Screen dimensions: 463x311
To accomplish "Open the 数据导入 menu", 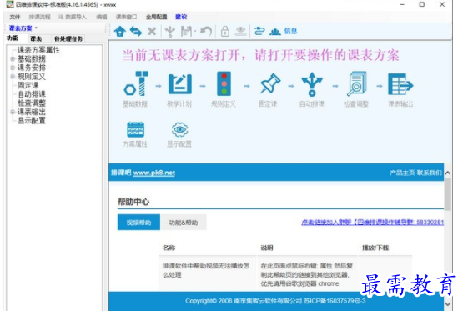I will tap(73, 17).
